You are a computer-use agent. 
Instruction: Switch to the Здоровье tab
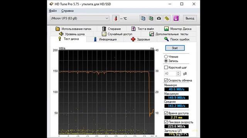pos(140,39)
